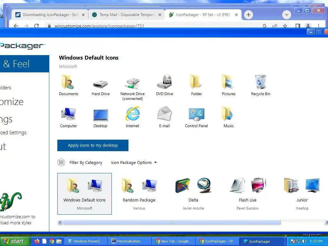Click the package list horizontal scrollbar
Image resolution: width=328 pixels, height=246 pixels.
point(172,222)
